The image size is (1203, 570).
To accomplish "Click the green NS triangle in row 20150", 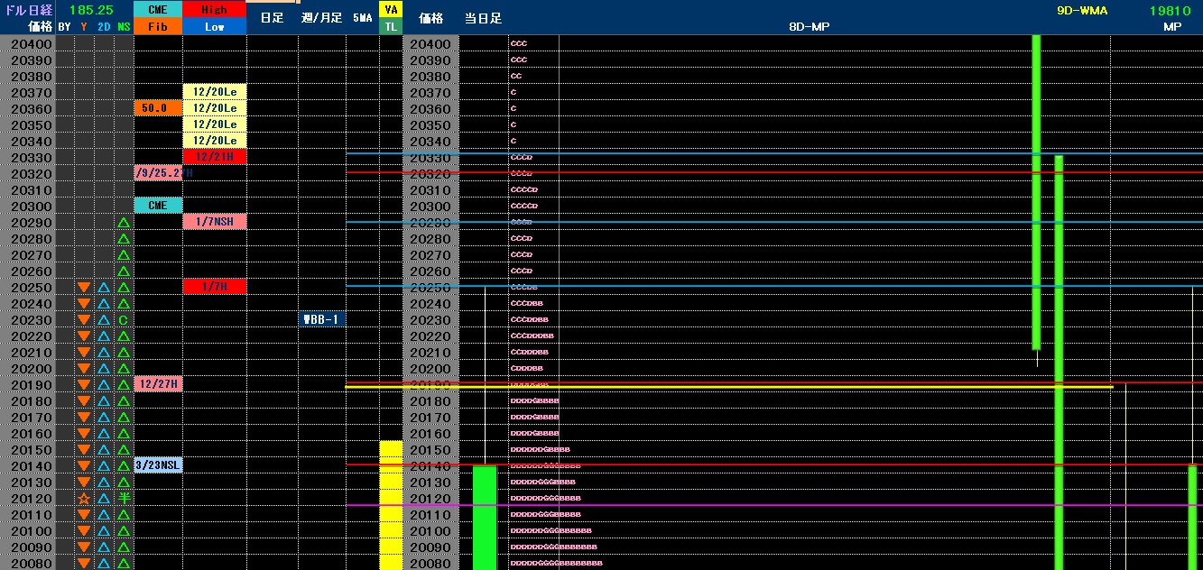I will (124, 450).
